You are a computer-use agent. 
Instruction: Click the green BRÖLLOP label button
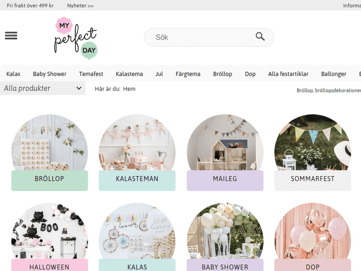click(50, 179)
